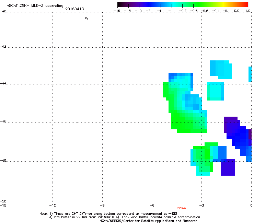Click the -0.4 colorbar tick label
Screen dimensions: 254x223
pyautogui.click(x=216, y=11)
